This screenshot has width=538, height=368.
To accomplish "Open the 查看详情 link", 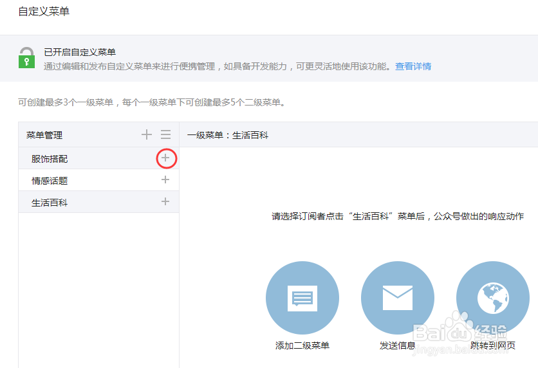I will [413, 66].
